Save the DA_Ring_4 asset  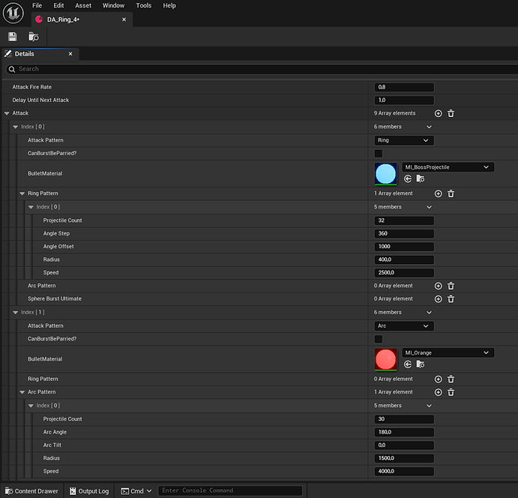13,37
